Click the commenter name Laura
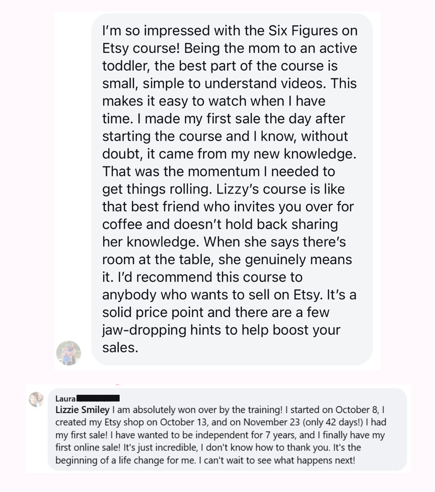 (x=65, y=398)
